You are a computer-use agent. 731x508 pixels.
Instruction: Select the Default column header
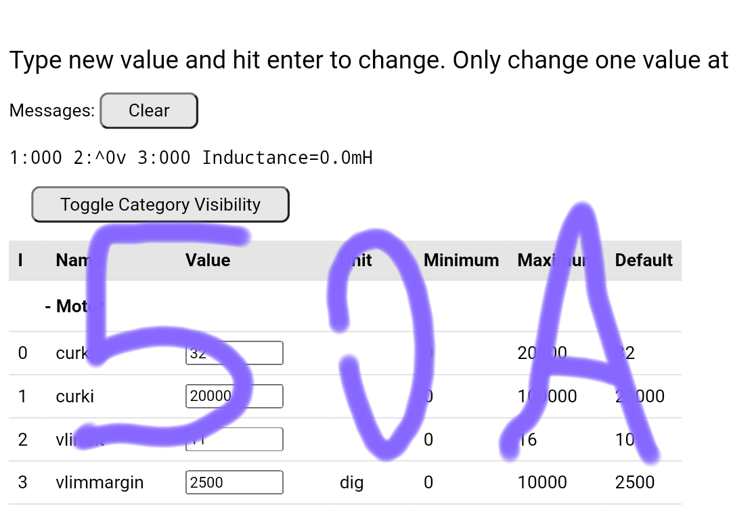click(x=643, y=260)
